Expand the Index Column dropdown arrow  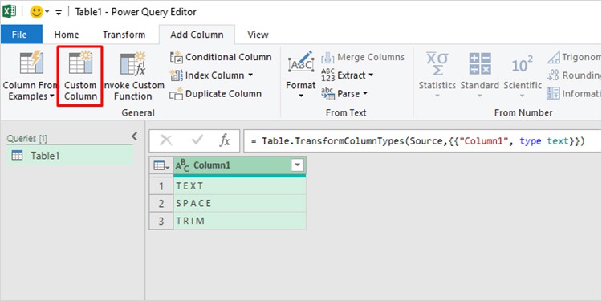tap(250, 75)
